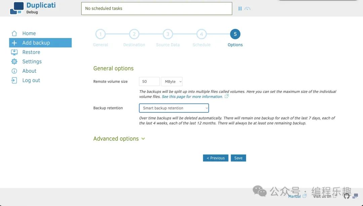Expand the Advanced options section
The height and width of the screenshot is (206, 363).
(x=119, y=139)
